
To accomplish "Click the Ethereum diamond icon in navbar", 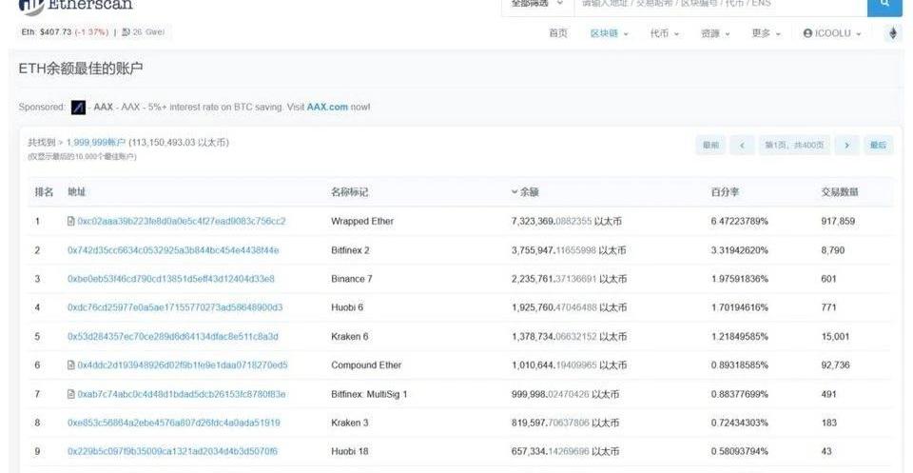I will coord(892,33).
